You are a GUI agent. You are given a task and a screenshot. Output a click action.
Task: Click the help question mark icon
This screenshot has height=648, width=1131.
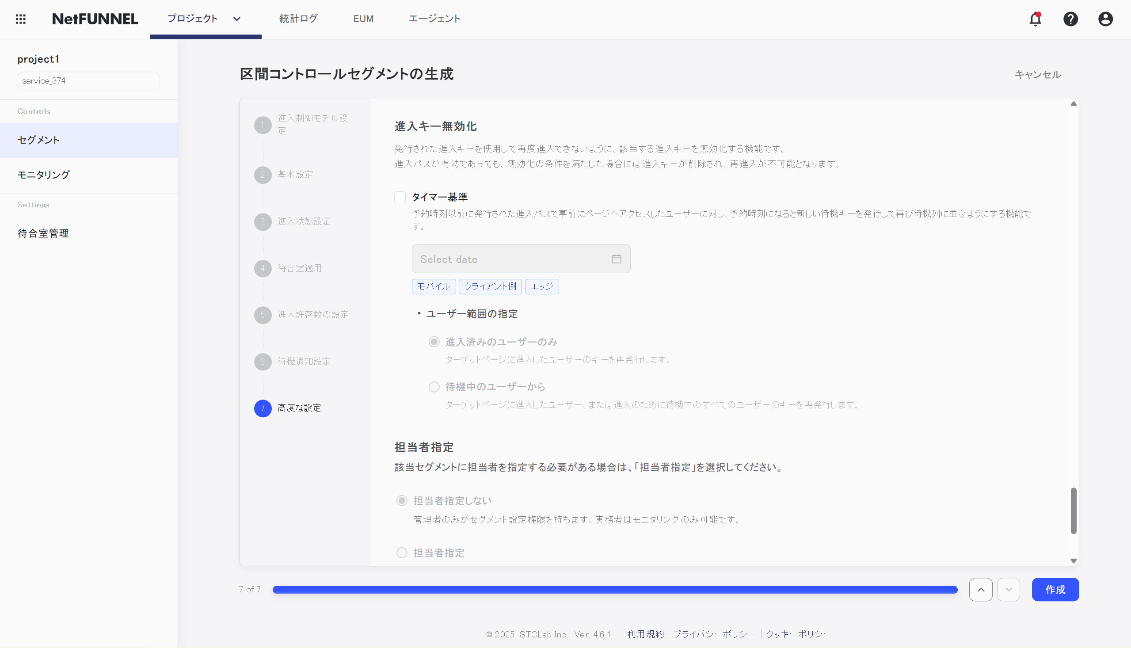pyautogui.click(x=1071, y=19)
